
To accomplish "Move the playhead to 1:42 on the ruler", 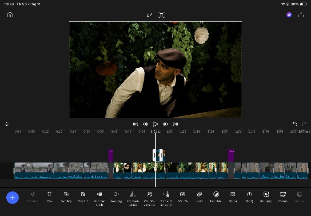I will pyautogui.click(x=252, y=131).
